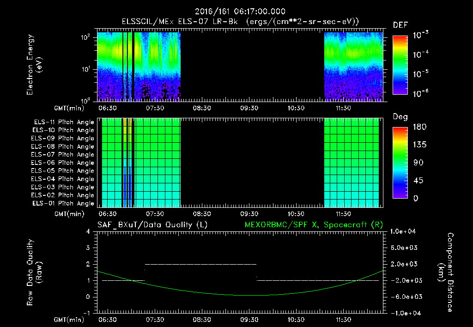Click the ELSSCIL/MEx ELS-07 LR-Bk subtitle
Screen dimensions: 473x327
(180, 22)
